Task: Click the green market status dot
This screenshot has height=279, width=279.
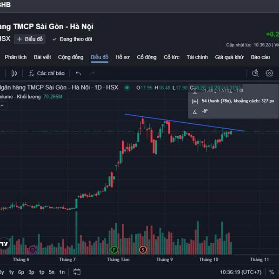Action: [x=127, y=87]
